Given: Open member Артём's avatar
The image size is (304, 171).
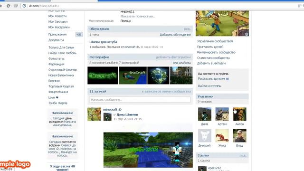Looking at the screenshot, I should (222, 114).
